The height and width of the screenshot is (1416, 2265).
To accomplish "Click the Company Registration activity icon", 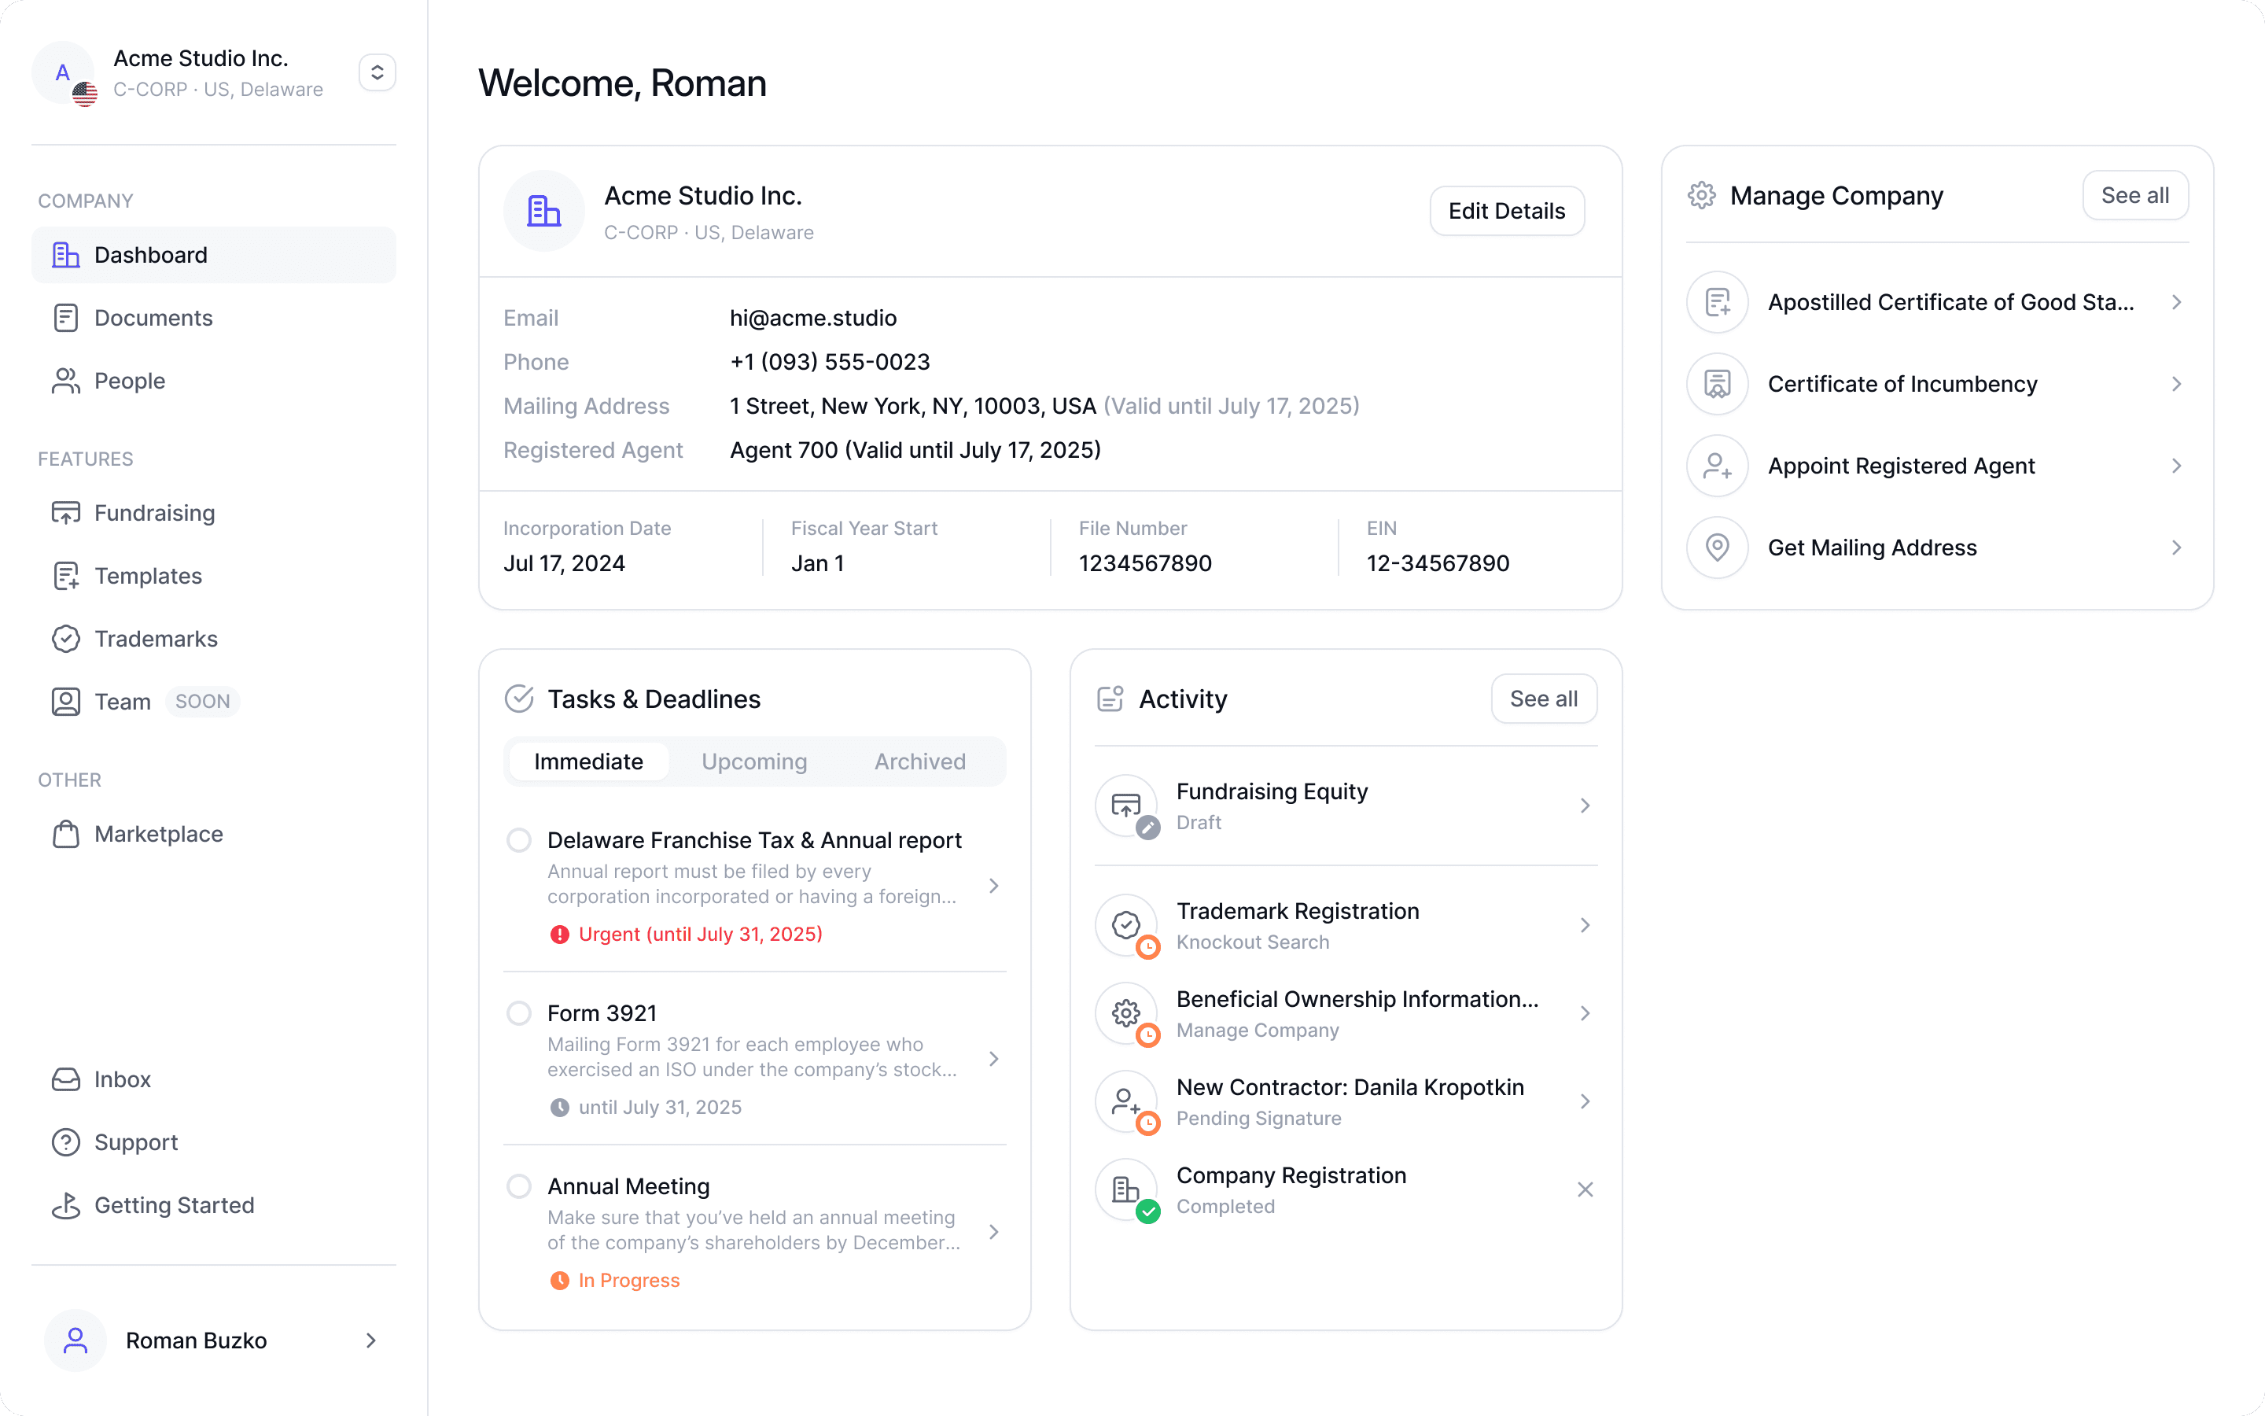I will (x=1126, y=1189).
